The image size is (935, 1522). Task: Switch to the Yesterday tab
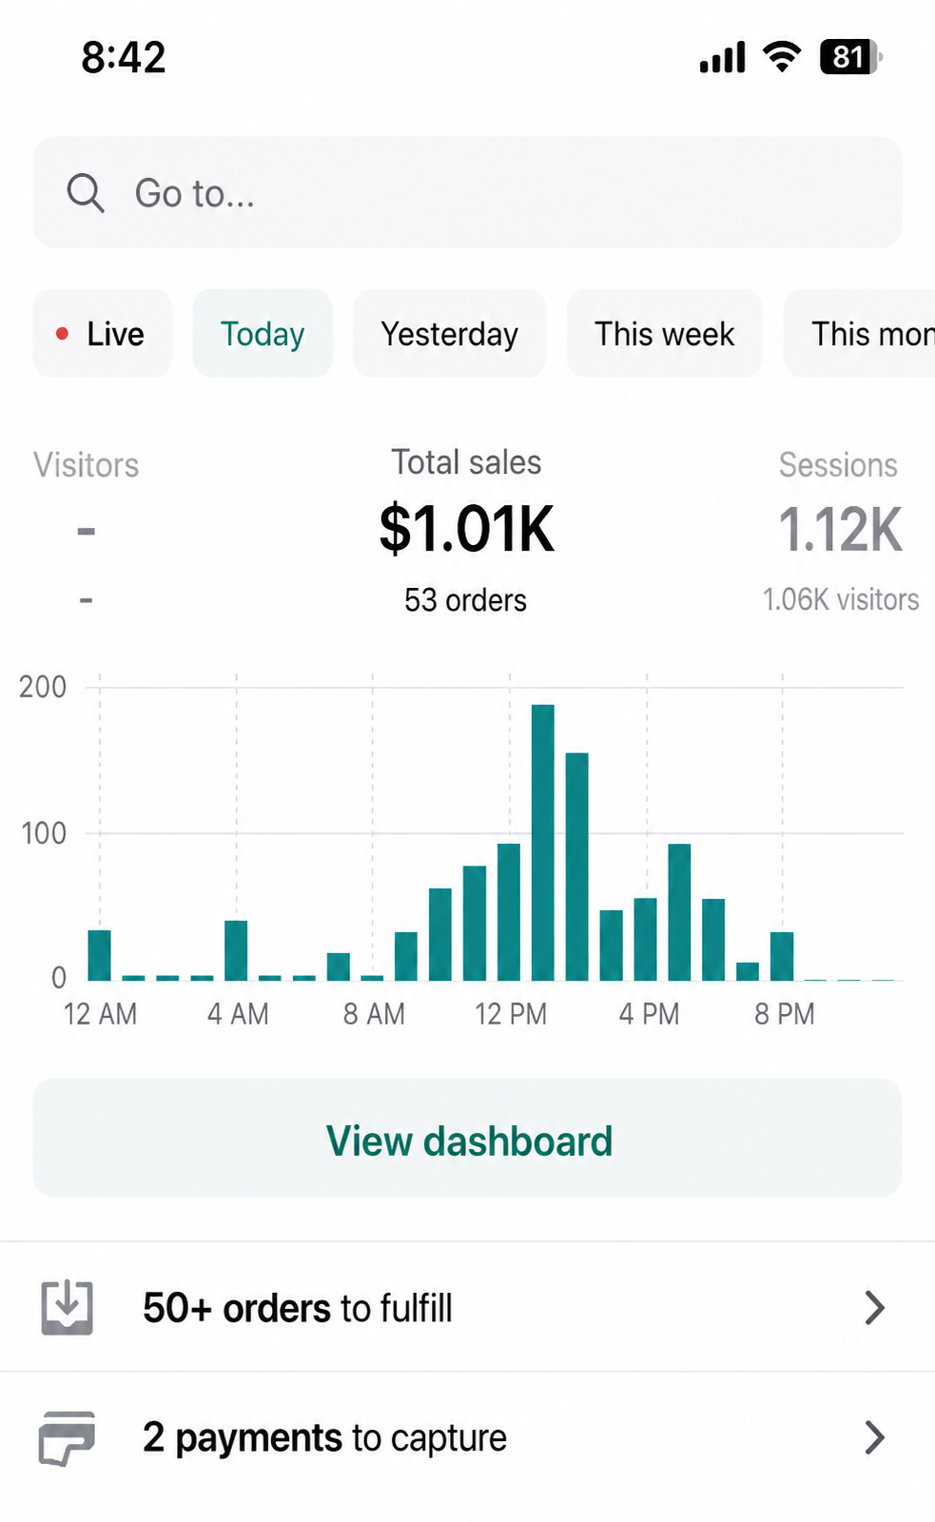(449, 334)
